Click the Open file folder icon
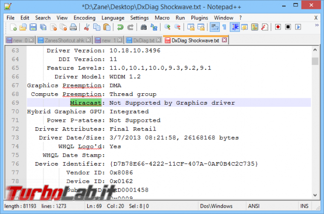324x214 pixels. point(23,27)
